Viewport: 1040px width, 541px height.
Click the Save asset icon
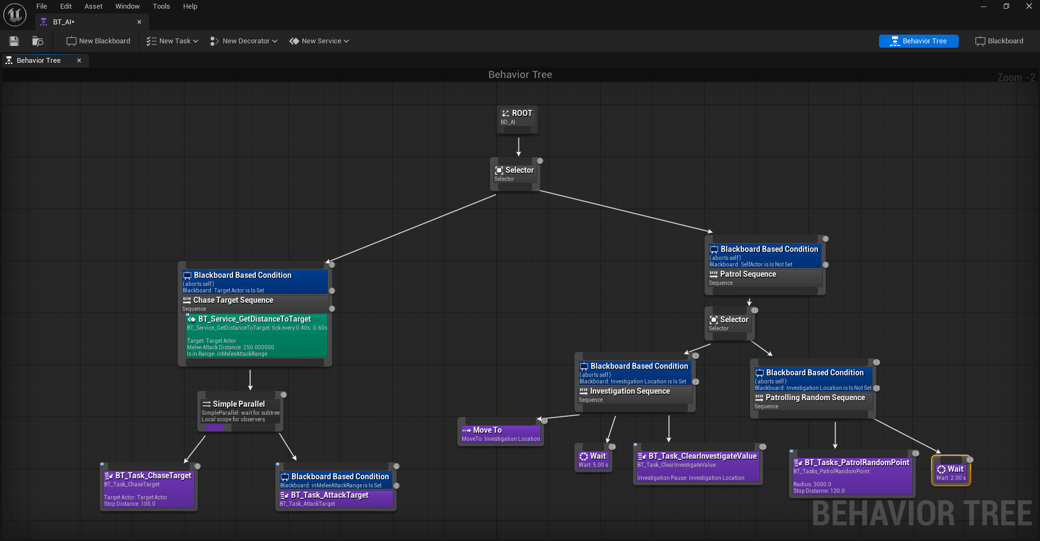coord(14,41)
